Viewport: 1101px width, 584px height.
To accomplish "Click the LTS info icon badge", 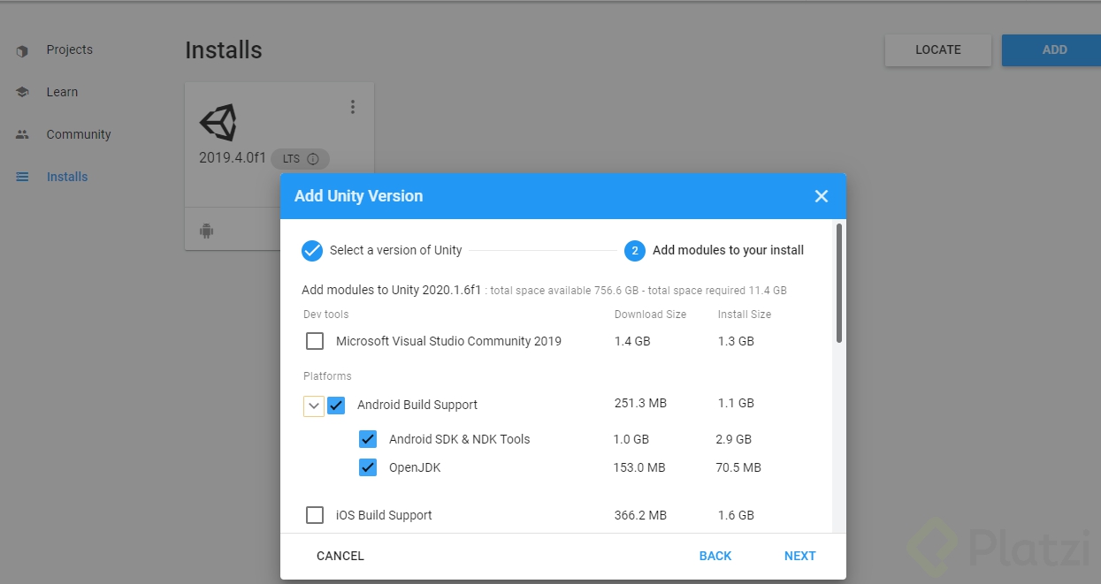I will [x=312, y=159].
